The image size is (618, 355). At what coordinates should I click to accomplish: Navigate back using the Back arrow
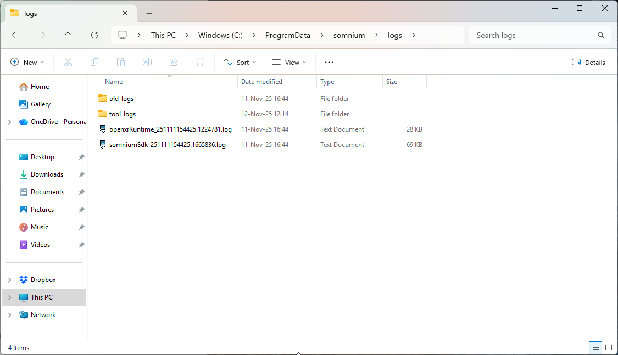click(15, 35)
